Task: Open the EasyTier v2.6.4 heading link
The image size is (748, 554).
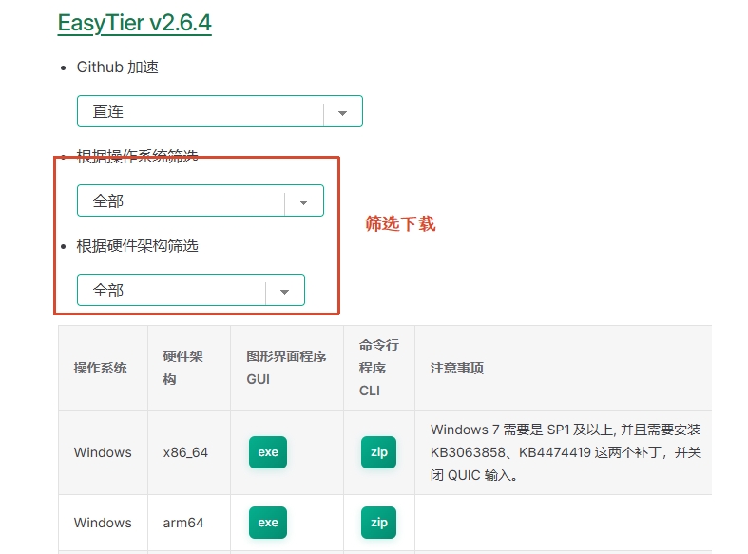Action: pyautogui.click(x=135, y=23)
